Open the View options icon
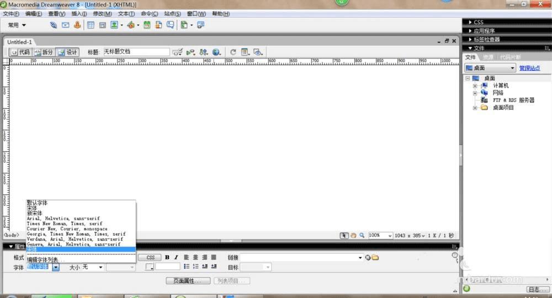This screenshot has width=552, height=298. (245, 52)
